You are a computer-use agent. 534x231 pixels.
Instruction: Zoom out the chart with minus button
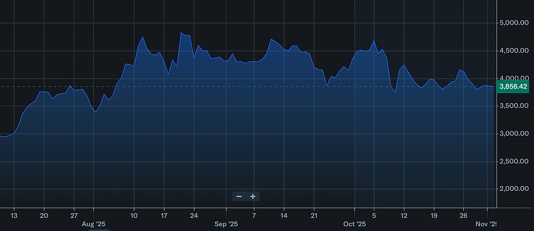(x=239, y=196)
